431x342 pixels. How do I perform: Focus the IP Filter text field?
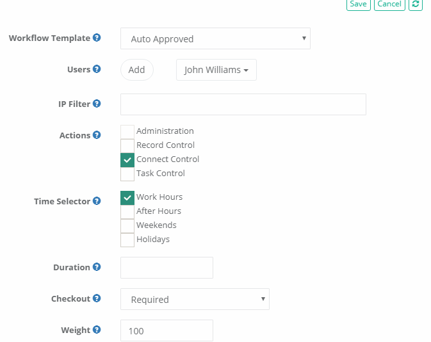coord(243,104)
